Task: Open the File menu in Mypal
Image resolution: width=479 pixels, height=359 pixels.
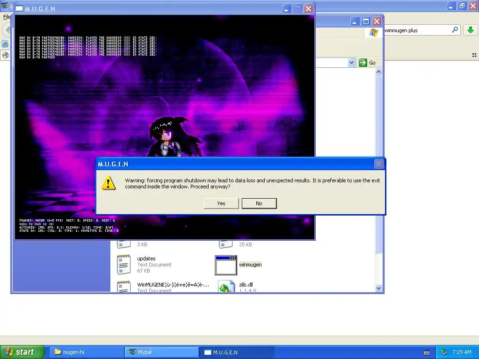Action: click(x=7, y=17)
